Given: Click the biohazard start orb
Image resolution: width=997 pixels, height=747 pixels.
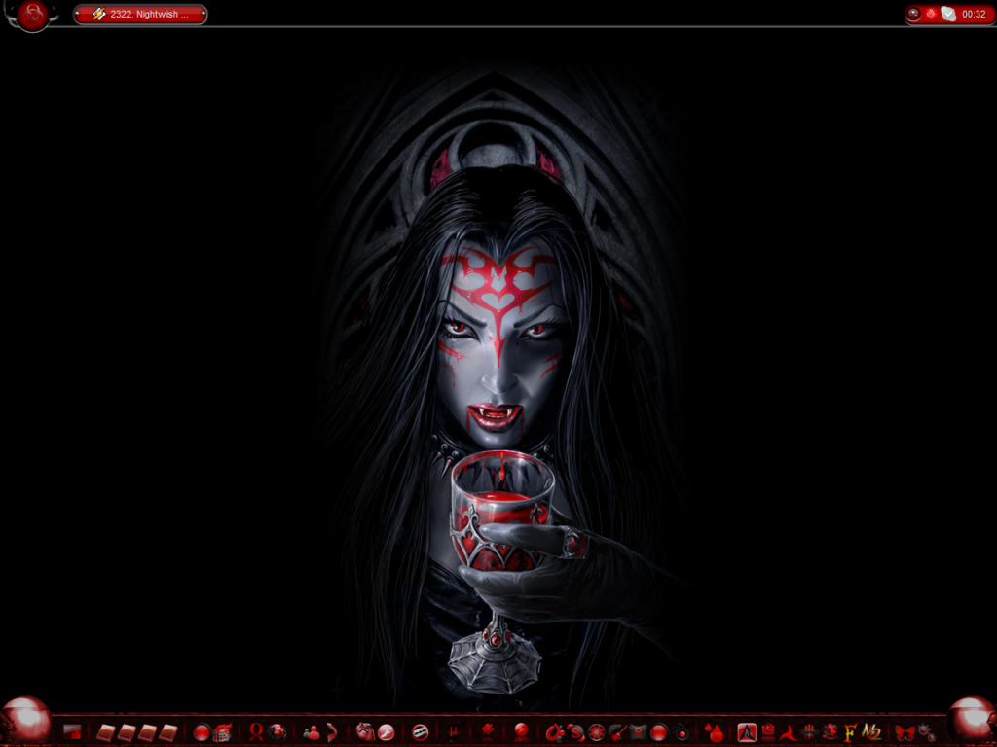Looking at the screenshot, I should [32, 15].
